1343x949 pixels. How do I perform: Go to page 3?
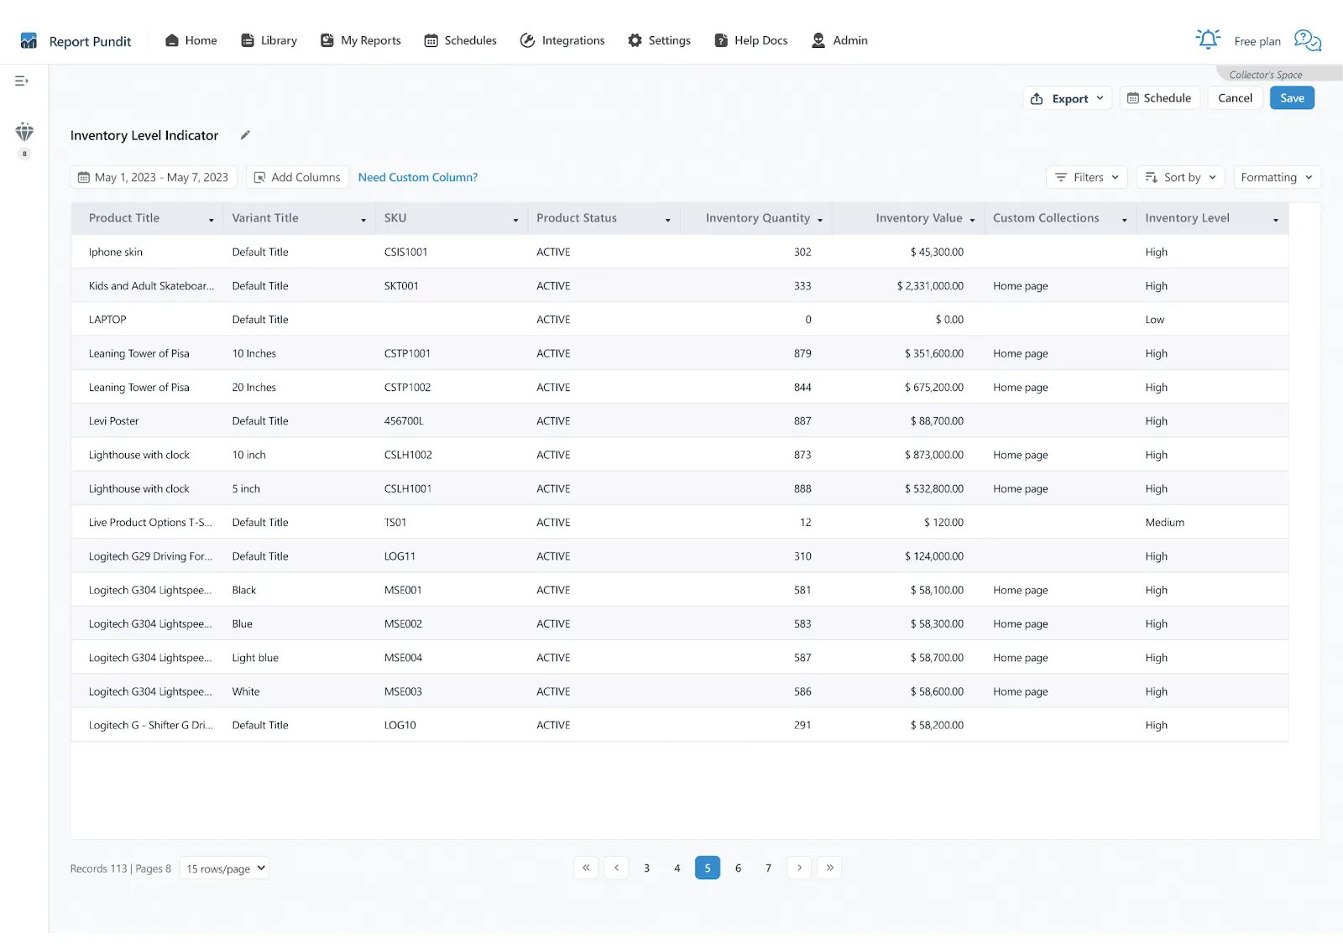(x=646, y=868)
